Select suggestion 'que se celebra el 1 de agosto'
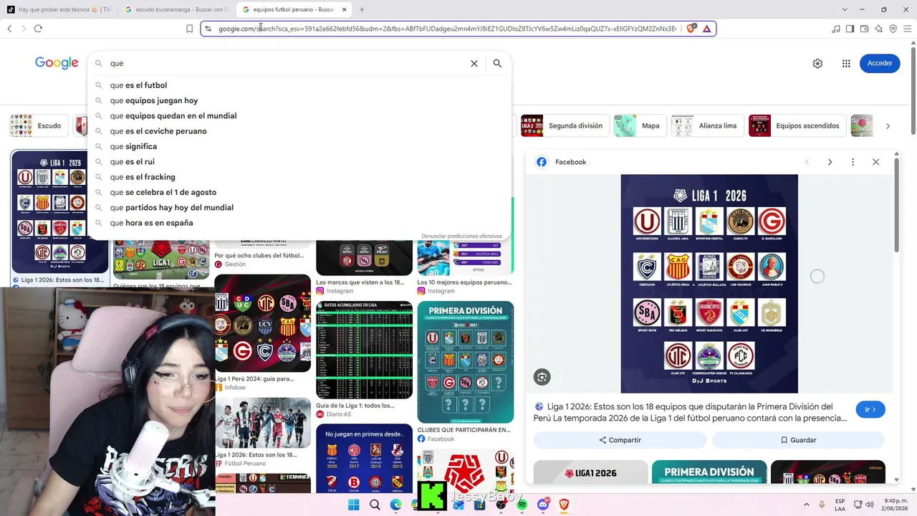This screenshot has height=516, width=917. (x=299, y=192)
